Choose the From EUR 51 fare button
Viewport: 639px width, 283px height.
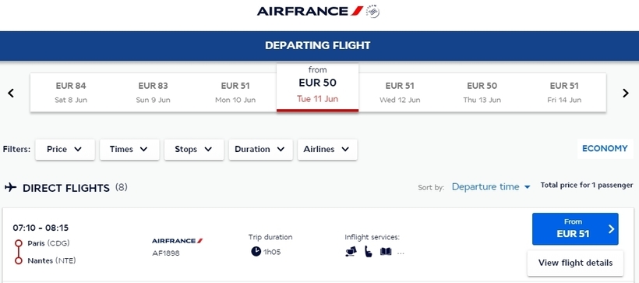coord(575,228)
